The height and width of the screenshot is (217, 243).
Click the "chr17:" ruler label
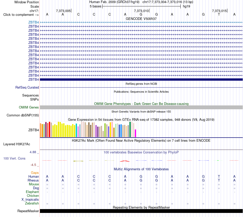click(34, 11)
